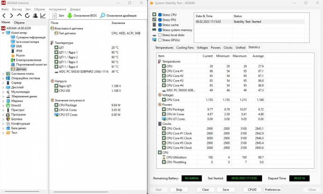This screenshot has width=323, height=194.
Task: Expand the Мультимедіа tree node
Action: [3, 92]
